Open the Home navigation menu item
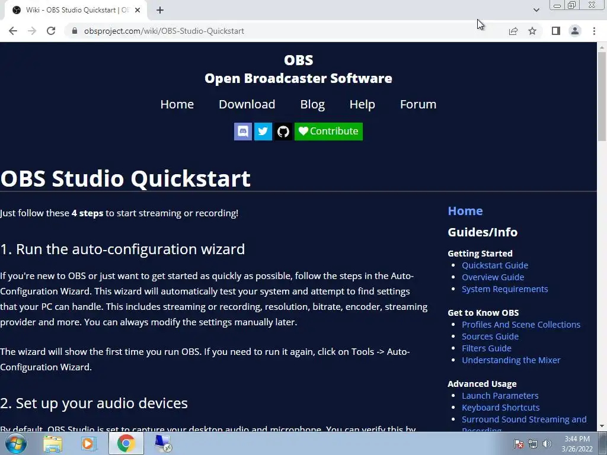Viewport: 607px width, 455px height. tap(177, 104)
